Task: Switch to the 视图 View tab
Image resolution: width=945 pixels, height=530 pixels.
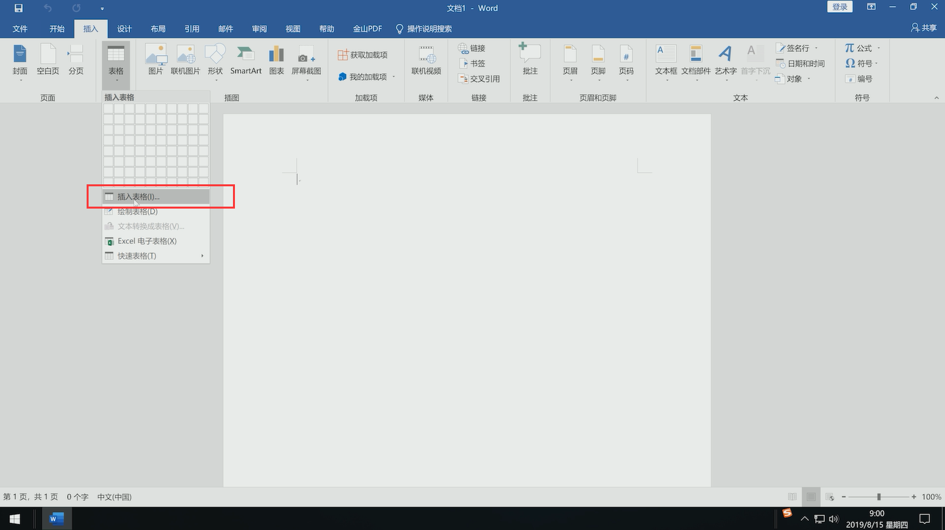Action: tap(293, 29)
